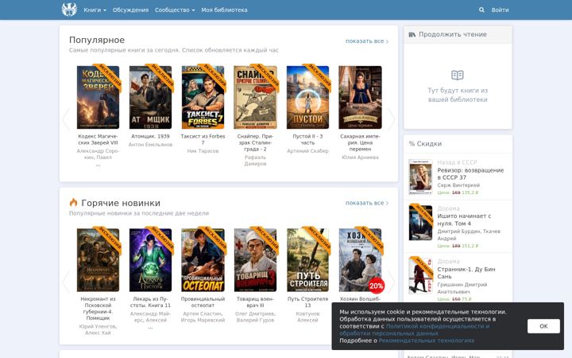
Task: Go to Обсуждения in the navigation bar
Action: click(x=130, y=10)
